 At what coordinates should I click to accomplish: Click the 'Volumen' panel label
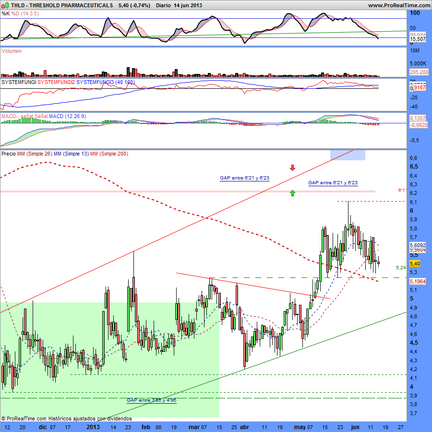12,51
